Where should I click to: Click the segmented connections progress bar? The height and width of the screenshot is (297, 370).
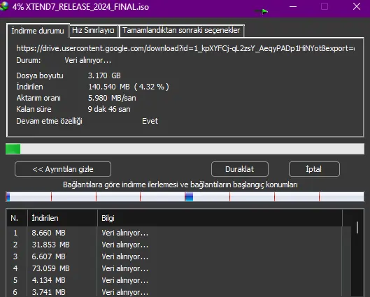185,197
